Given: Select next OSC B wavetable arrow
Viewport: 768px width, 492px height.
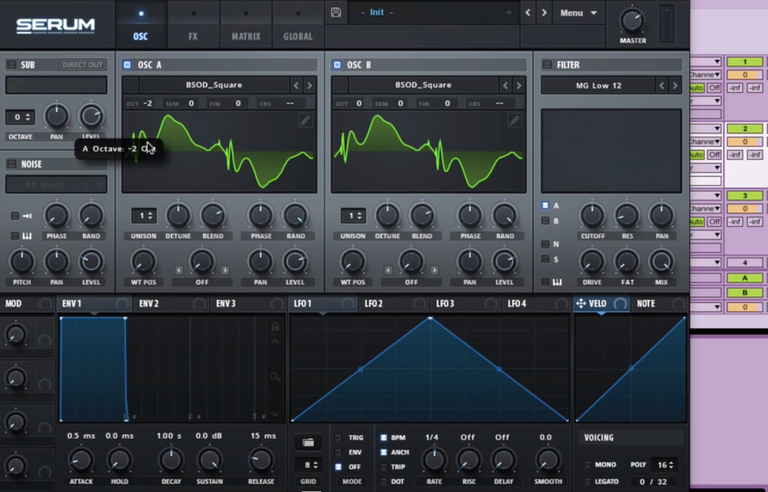Looking at the screenshot, I should pos(519,85).
